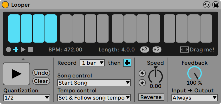Halve the loop length with ÷2

(145, 50)
